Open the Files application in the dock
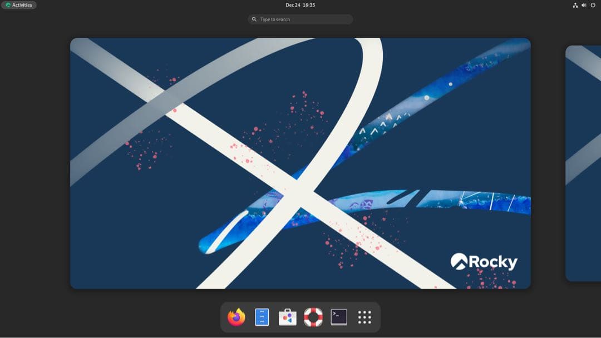Screen dimensions: 601x338 click(262, 317)
